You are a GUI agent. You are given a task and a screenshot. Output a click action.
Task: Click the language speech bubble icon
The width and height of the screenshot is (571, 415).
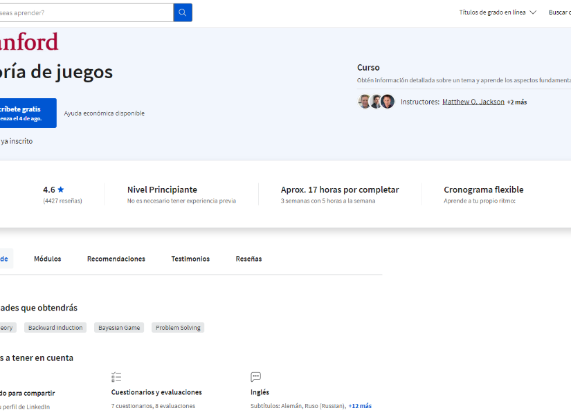[255, 377]
